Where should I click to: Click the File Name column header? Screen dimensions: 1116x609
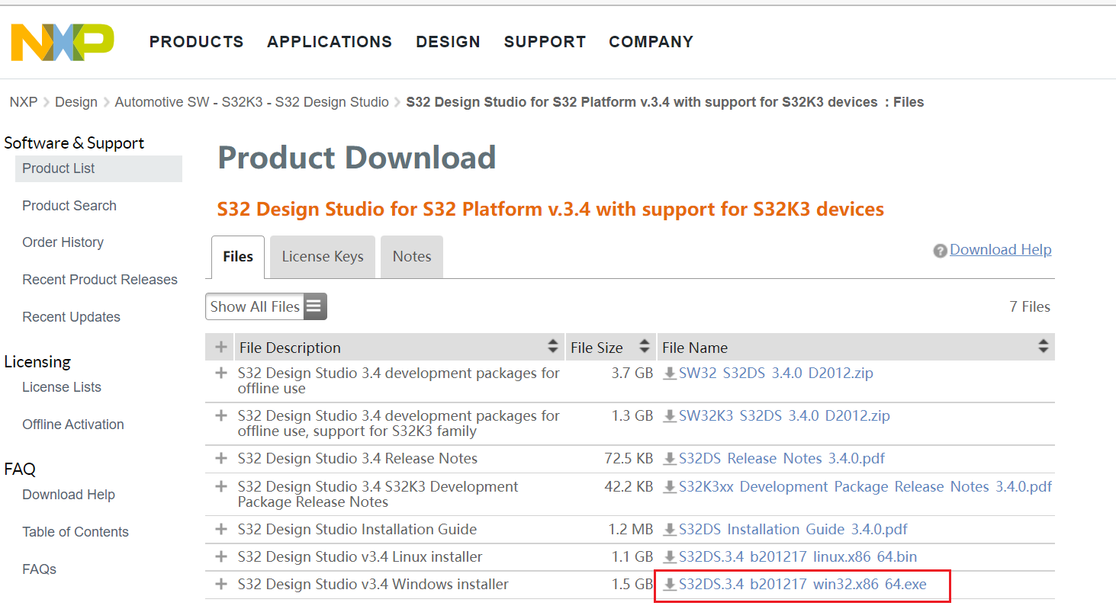click(856, 347)
